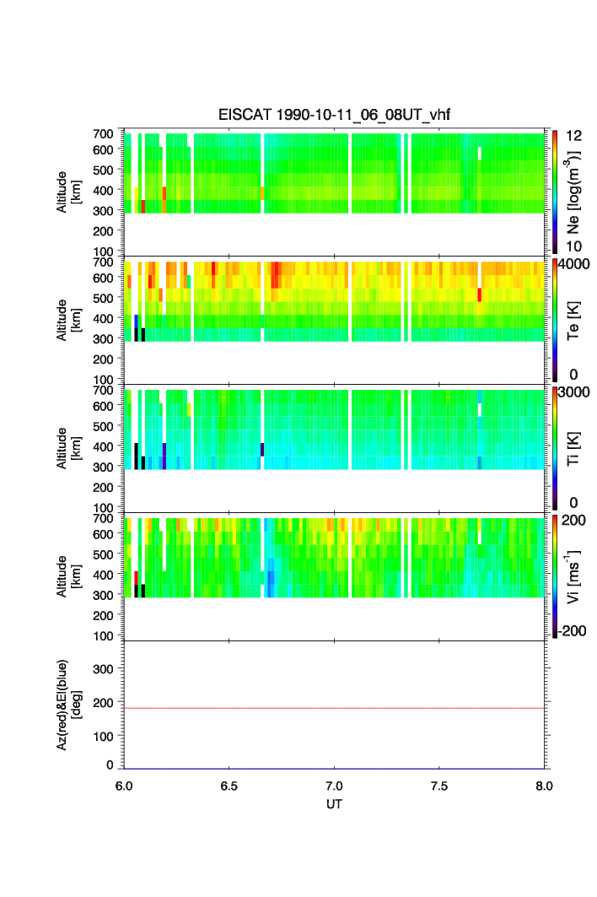Click the 700 altitude tick of the Ne panel
The image size is (597, 897).
(x=104, y=134)
